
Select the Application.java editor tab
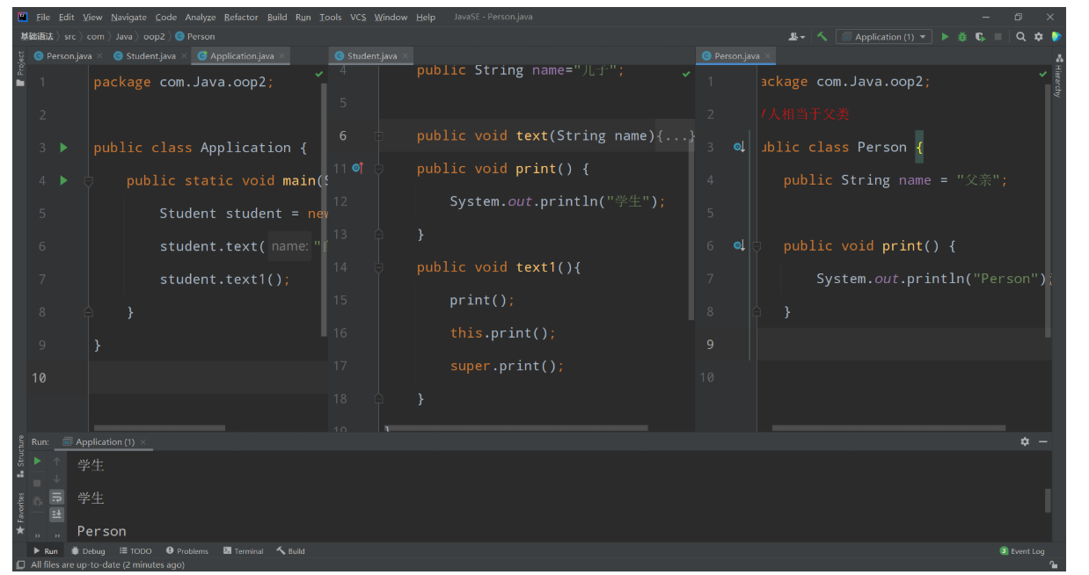click(241, 55)
